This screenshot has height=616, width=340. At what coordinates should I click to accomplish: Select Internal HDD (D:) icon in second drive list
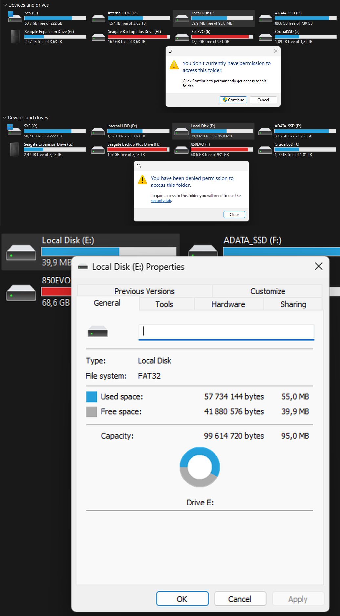click(x=98, y=131)
